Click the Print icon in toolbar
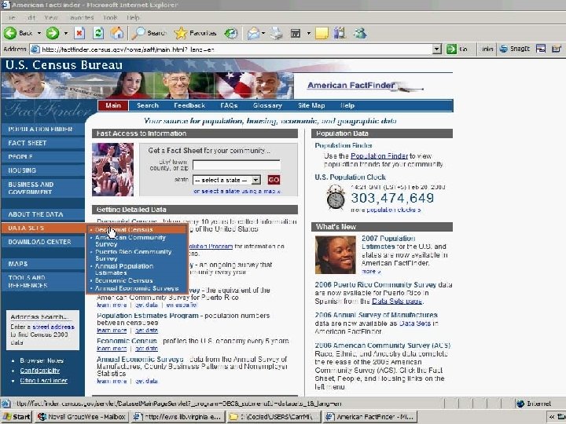Viewport: 566px width, 424px height. pos(277,33)
